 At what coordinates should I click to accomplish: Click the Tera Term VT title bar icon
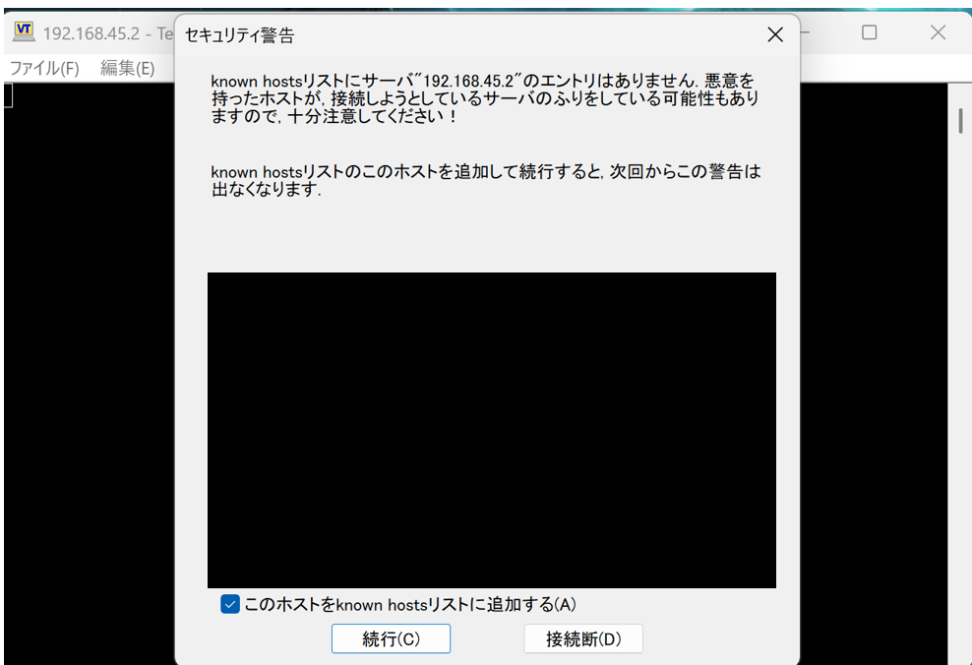coord(24,31)
